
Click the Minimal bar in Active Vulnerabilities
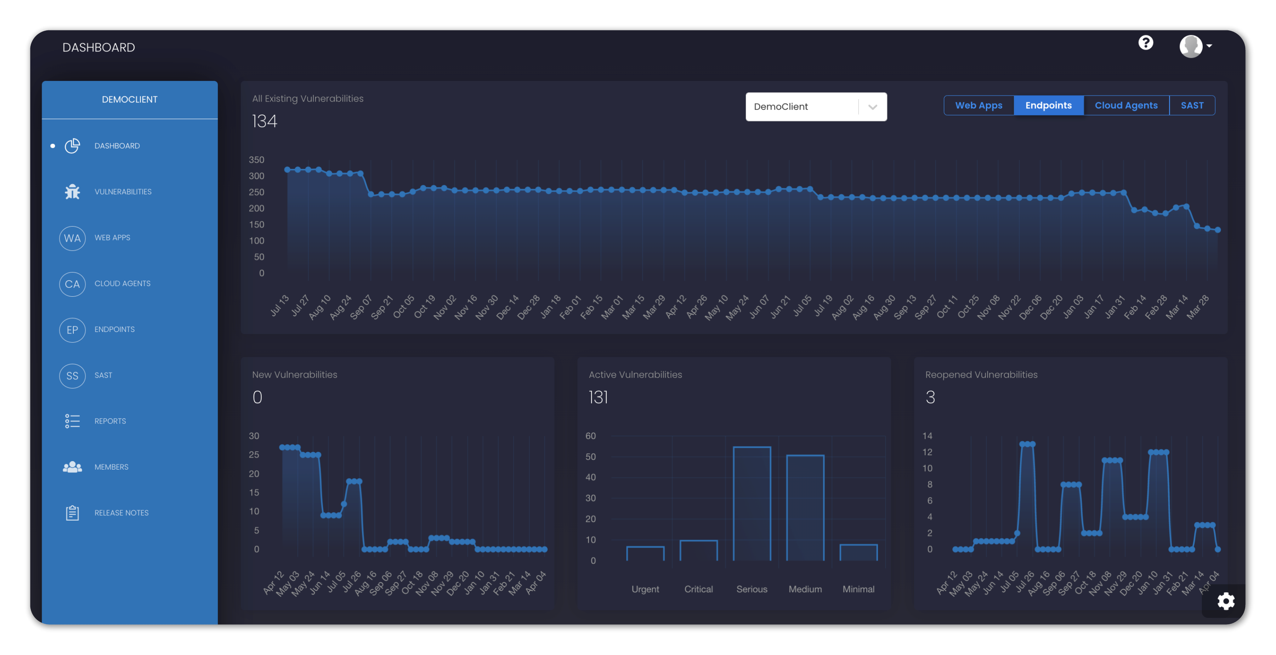(x=858, y=553)
